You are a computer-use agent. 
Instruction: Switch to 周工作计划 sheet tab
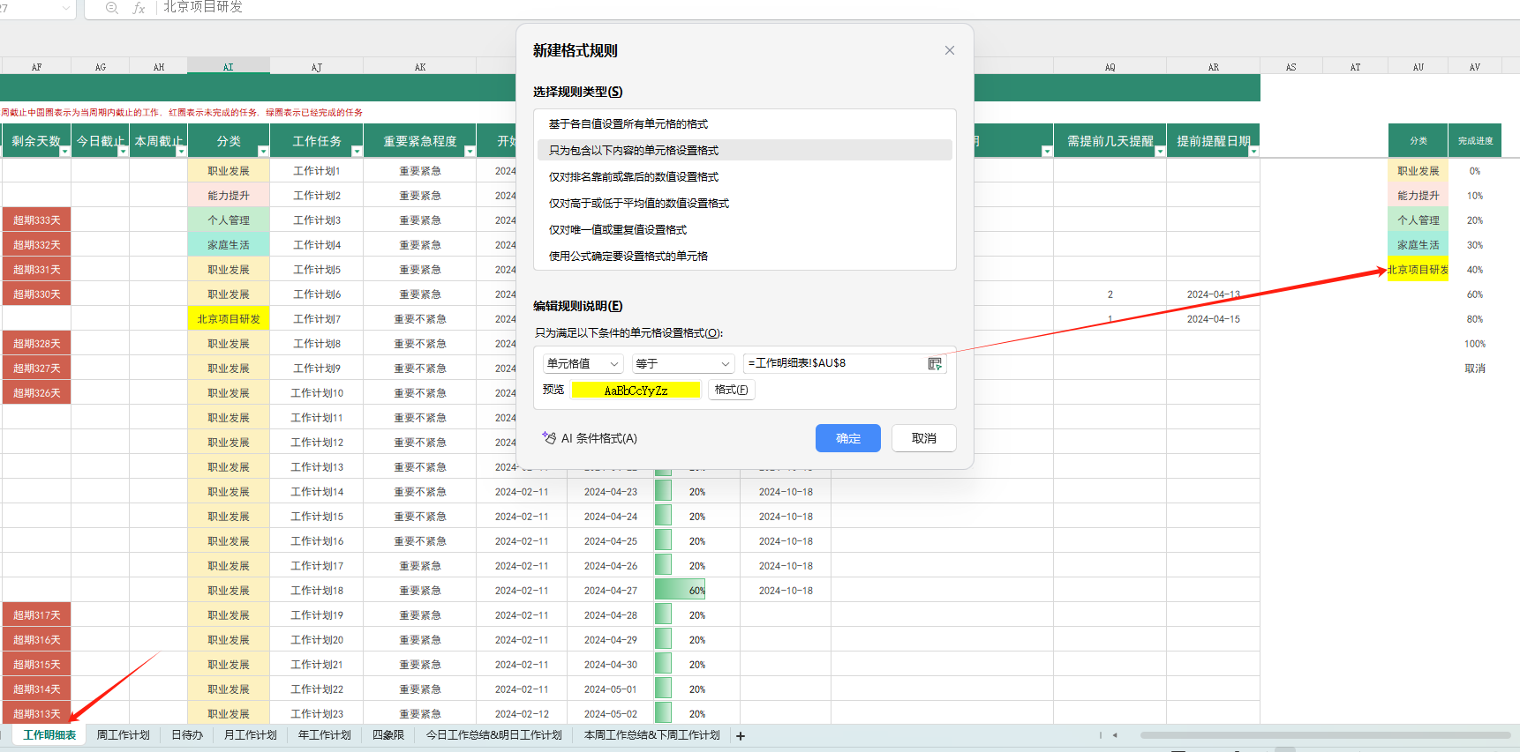click(123, 735)
